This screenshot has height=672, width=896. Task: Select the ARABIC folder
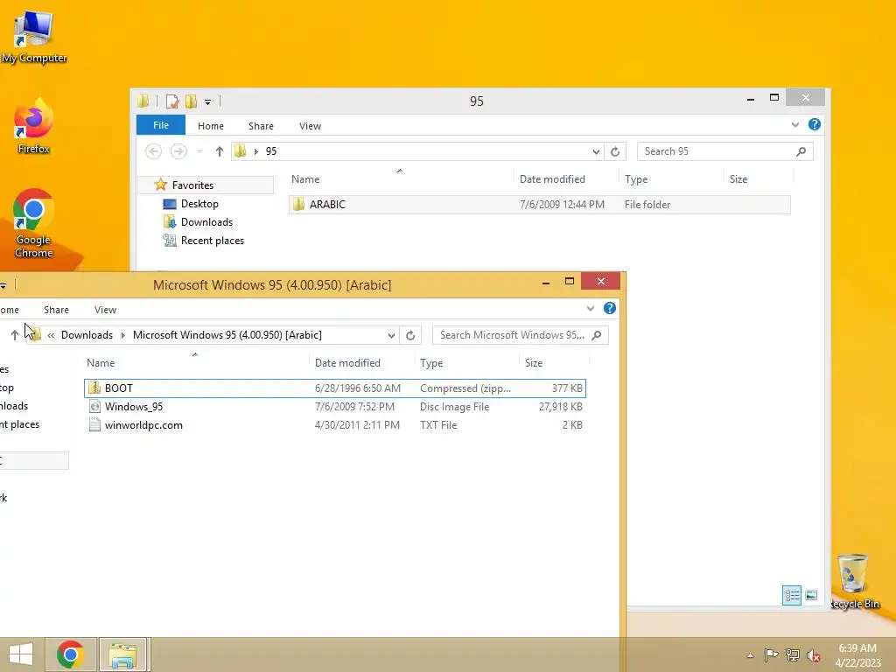[540, 205]
